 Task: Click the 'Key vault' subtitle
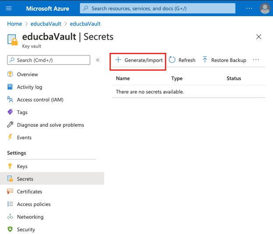(31, 46)
